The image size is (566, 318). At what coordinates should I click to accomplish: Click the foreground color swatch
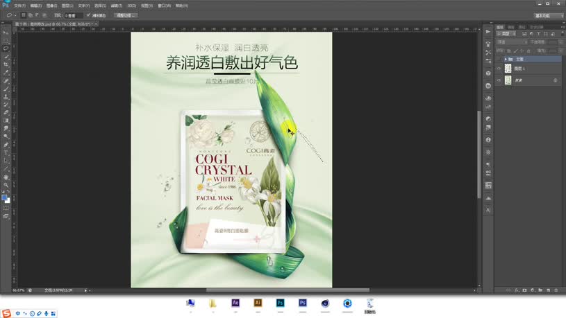[x=4, y=197]
